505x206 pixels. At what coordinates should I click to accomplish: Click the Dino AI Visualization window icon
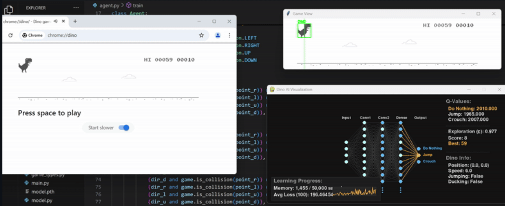click(x=272, y=89)
